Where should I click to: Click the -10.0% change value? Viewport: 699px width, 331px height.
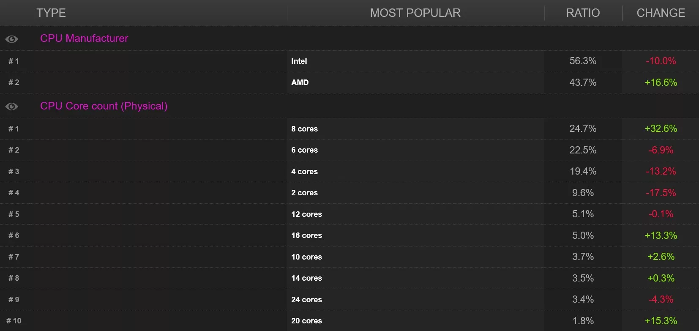point(661,61)
